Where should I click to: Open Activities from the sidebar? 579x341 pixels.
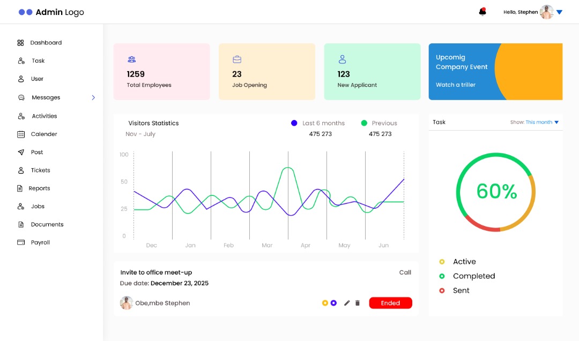[44, 116]
